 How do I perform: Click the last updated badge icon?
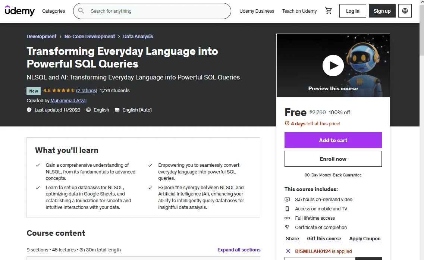[x=29, y=110]
